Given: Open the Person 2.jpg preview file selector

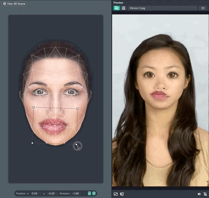Looking at the screenshot, I should [x=163, y=8].
